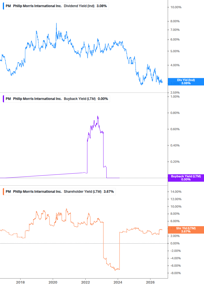Click the 3.08% value in dividend legend
Screen dimensions: 204x287
coord(102,6)
